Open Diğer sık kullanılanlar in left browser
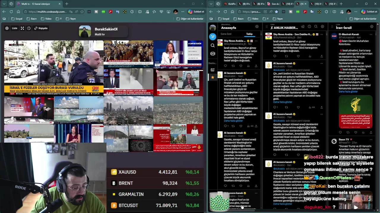The width and height of the screenshot is (380, 213). coord(190,19)
